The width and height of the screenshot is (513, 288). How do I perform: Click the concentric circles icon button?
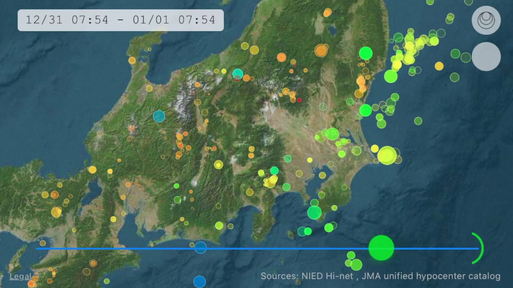click(x=486, y=20)
